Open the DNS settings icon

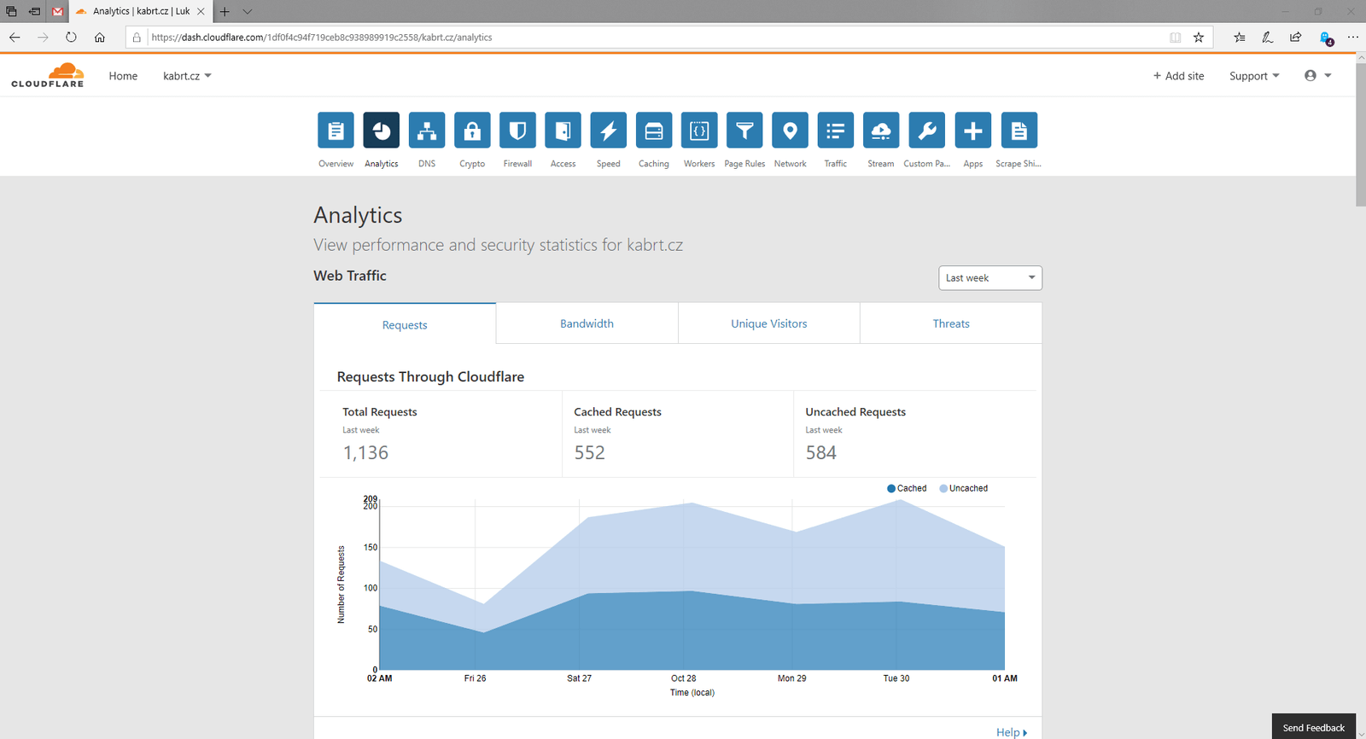point(427,131)
